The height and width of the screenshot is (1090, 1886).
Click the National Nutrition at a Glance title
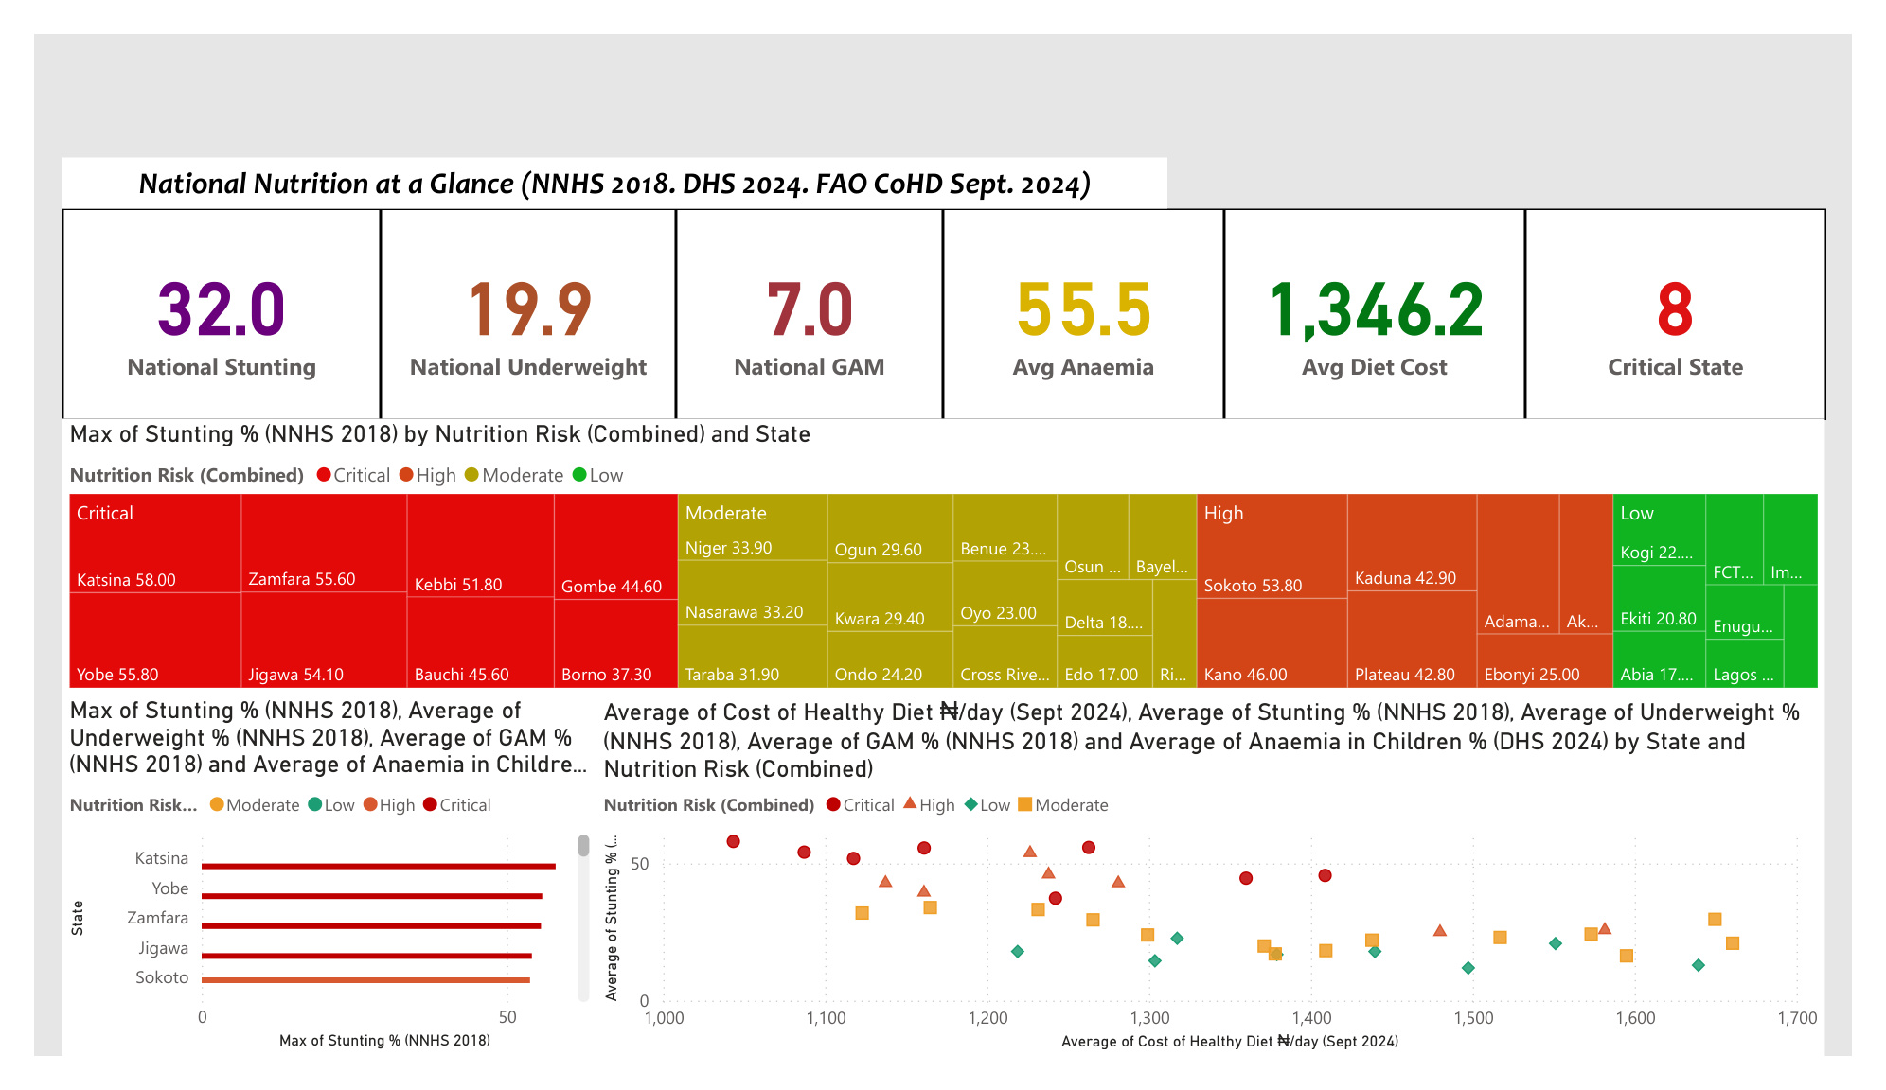coord(614,184)
